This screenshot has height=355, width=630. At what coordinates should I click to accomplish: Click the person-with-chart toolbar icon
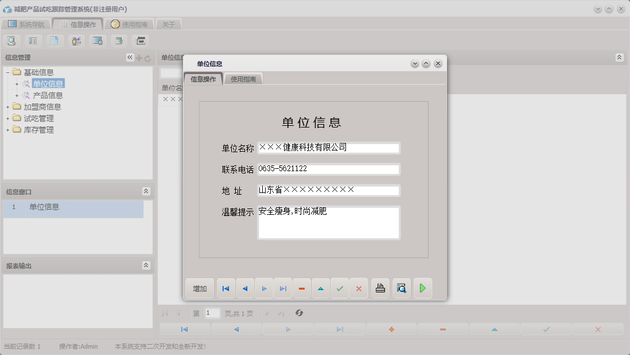point(76,40)
